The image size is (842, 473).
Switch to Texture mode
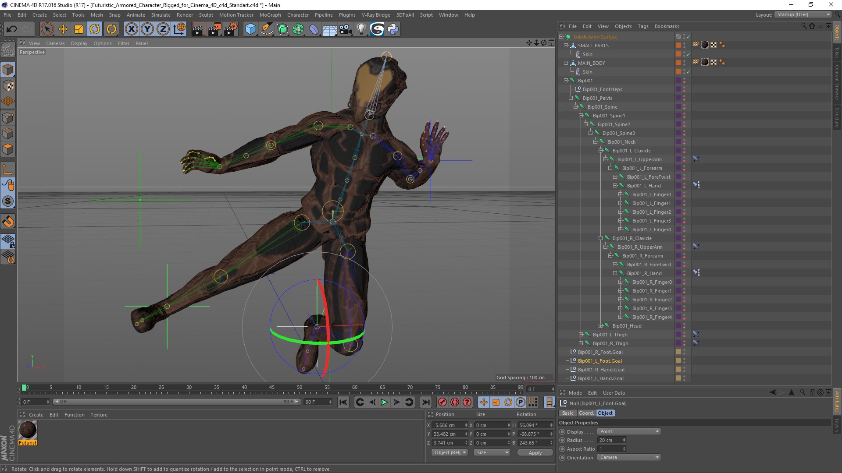(x=8, y=86)
